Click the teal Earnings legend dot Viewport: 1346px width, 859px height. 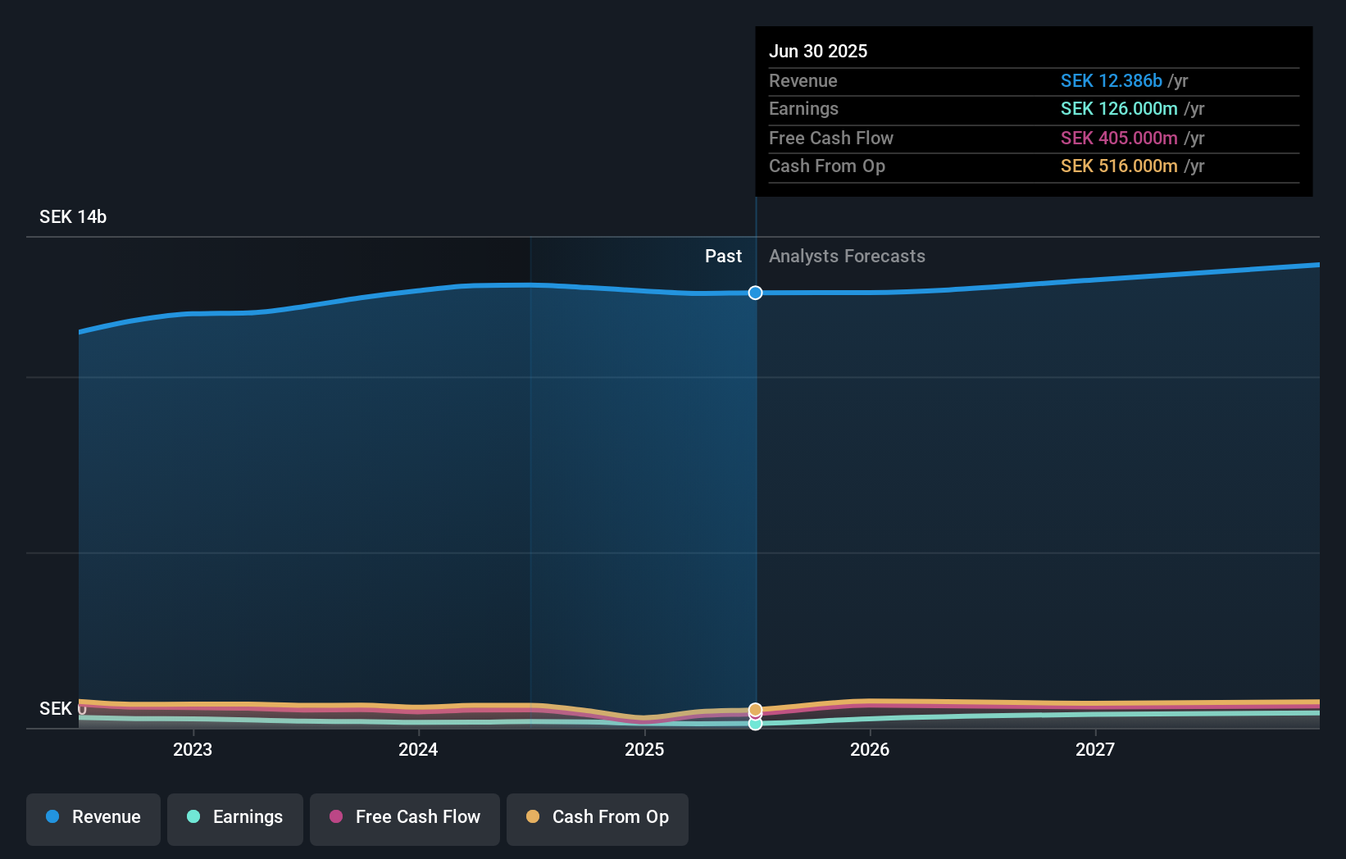point(193,816)
